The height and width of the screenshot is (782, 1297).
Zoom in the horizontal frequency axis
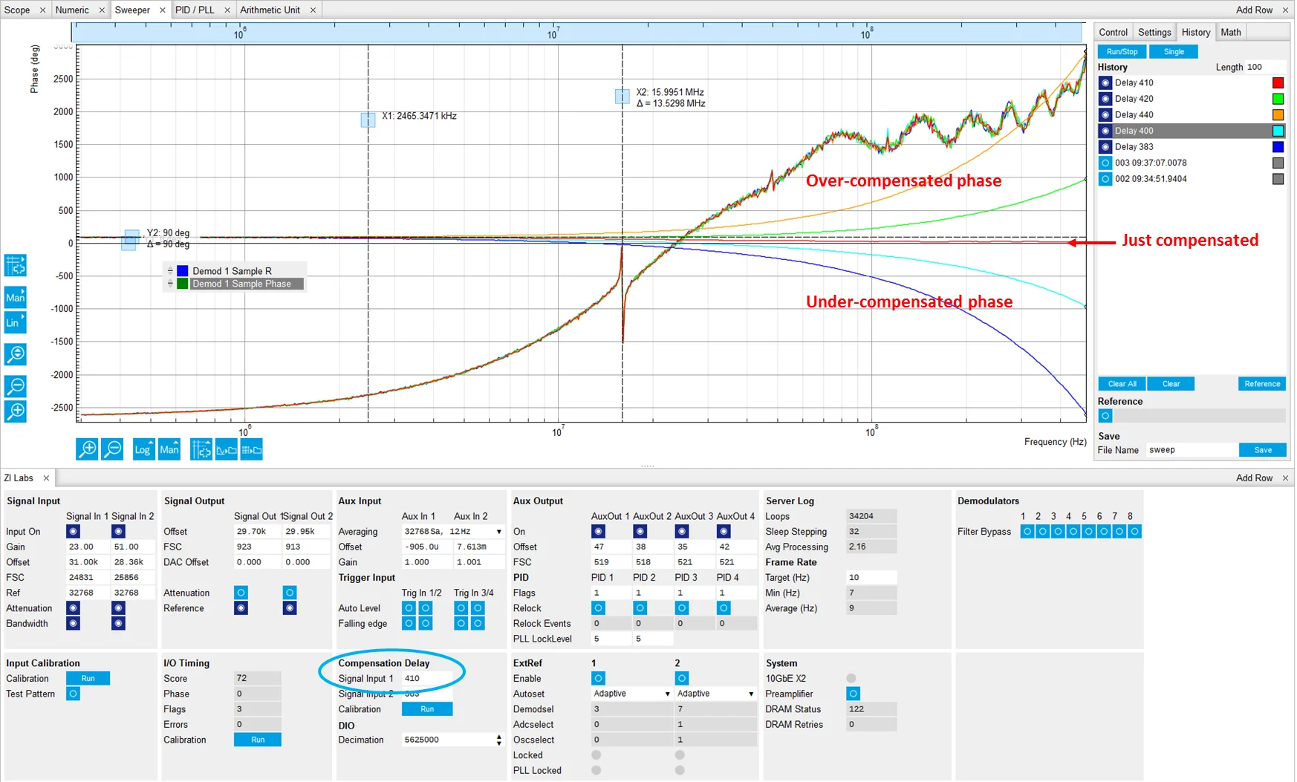click(x=87, y=449)
